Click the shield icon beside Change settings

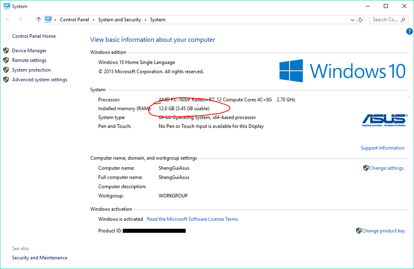(x=366, y=168)
